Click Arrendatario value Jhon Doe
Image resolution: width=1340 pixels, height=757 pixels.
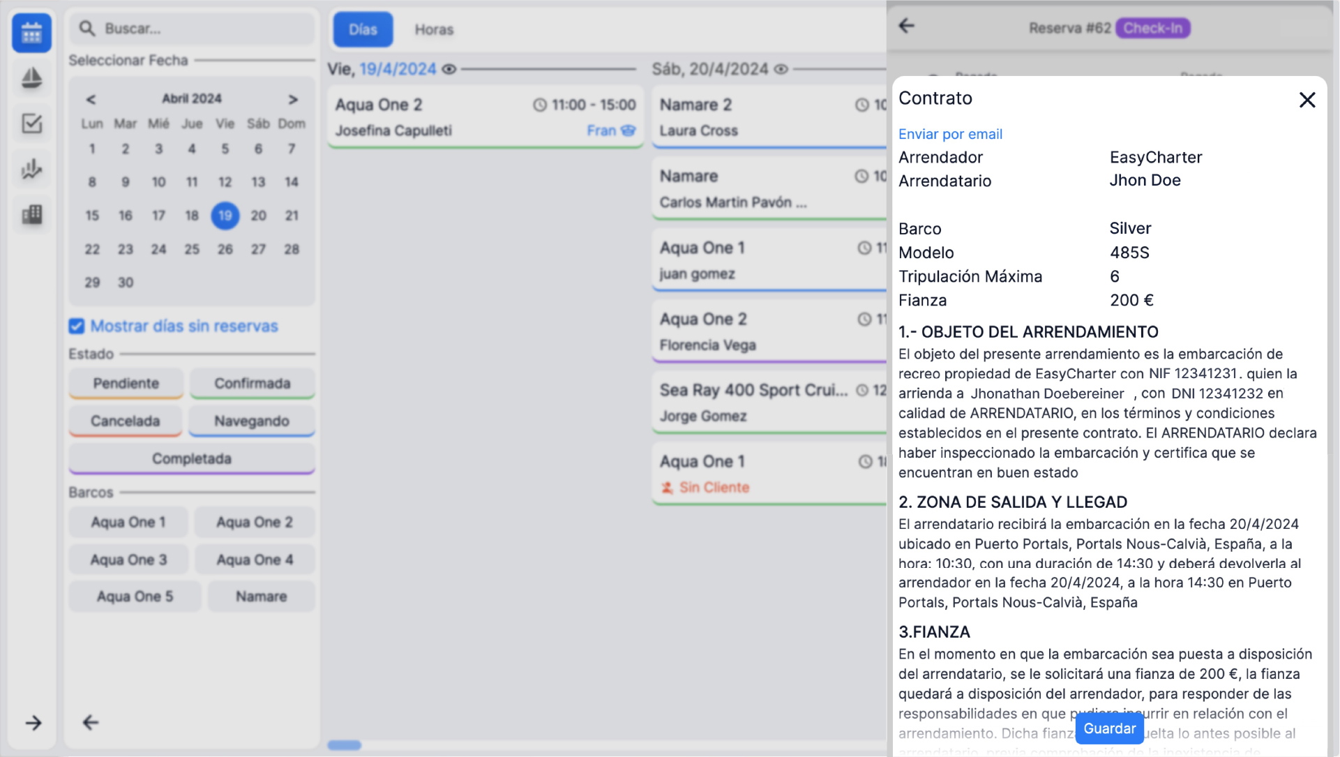[x=1145, y=180]
